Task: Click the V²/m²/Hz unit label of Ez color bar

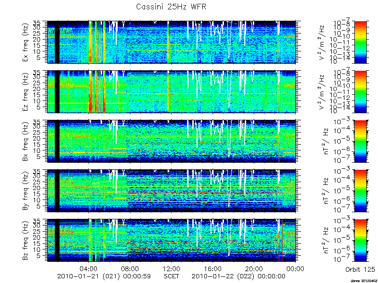Action: 322,92
